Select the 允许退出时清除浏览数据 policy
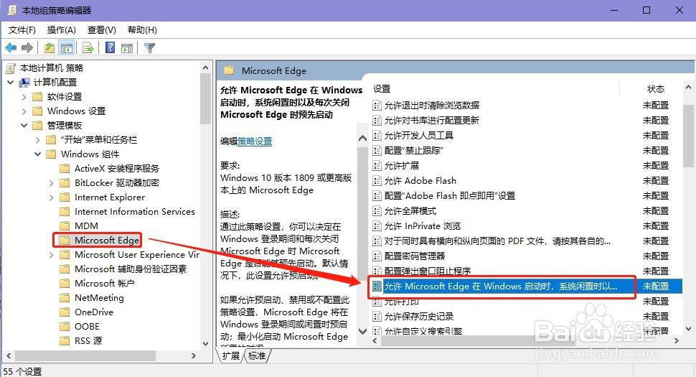The height and width of the screenshot is (377, 696). 431,106
